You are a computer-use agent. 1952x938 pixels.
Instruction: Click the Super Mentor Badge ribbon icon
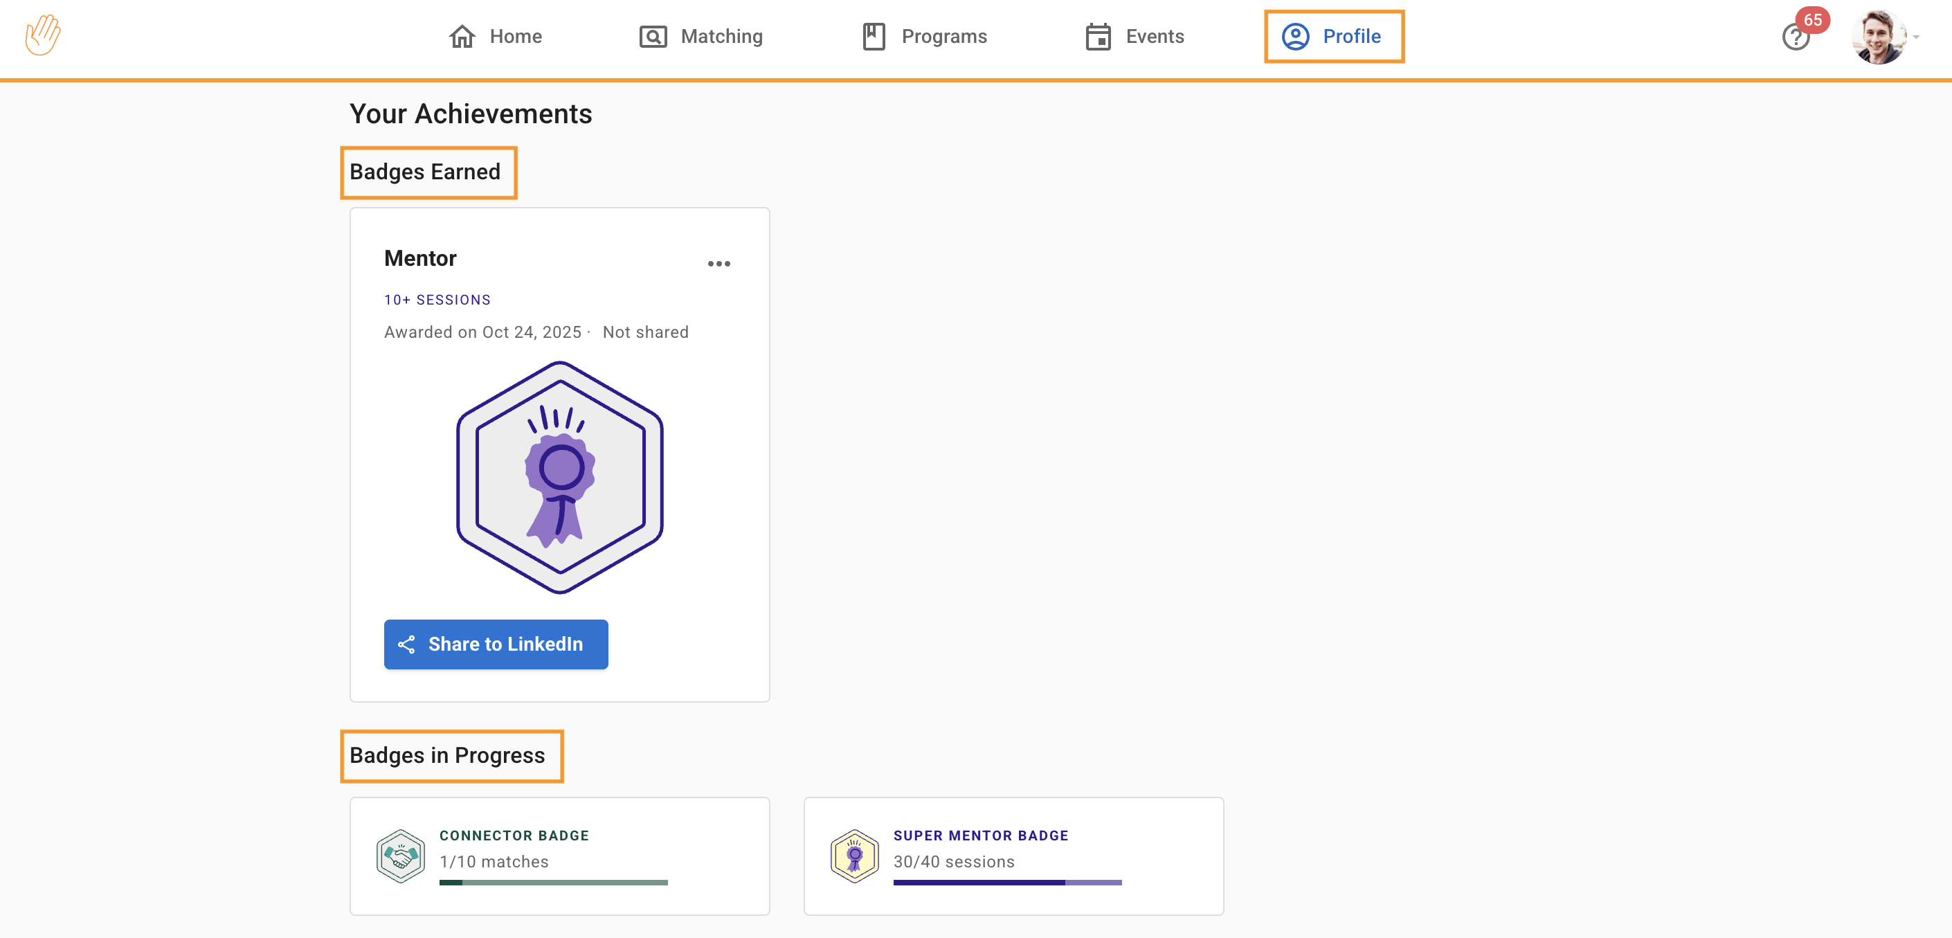tap(854, 856)
